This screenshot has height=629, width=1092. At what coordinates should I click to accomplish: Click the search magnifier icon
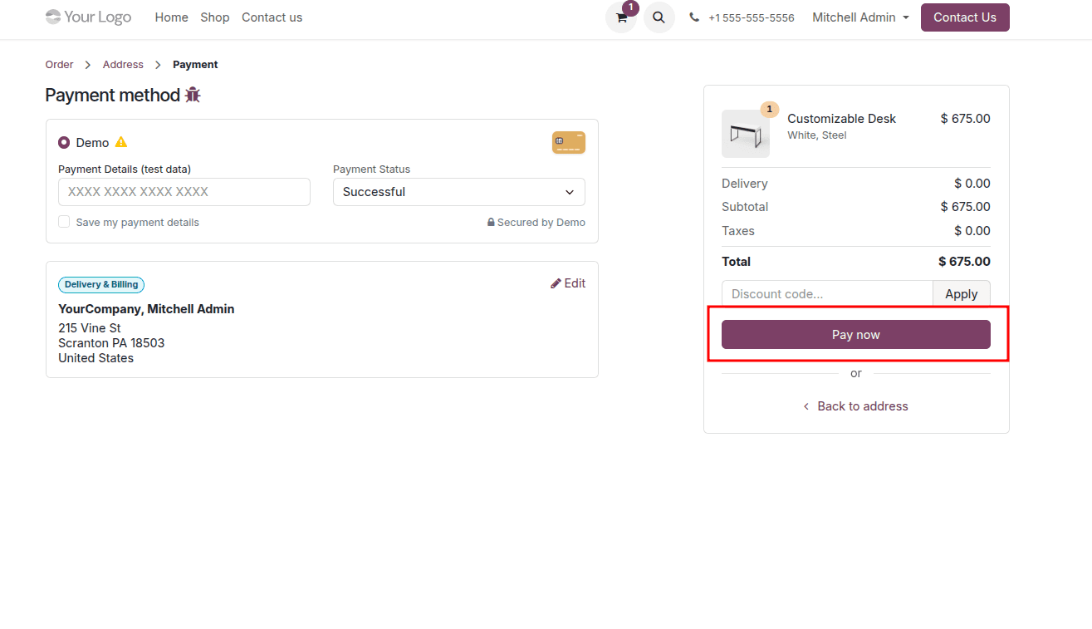click(659, 17)
